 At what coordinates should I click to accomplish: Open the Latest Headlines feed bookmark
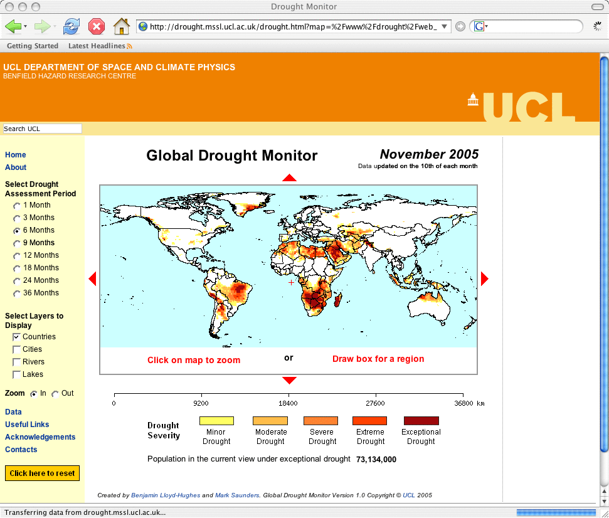[x=97, y=46]
